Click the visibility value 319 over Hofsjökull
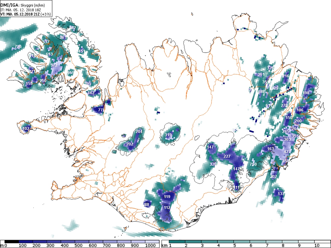The width and height of the screenshot is (331, 248). pyautogui.click(x=168, y=135)
